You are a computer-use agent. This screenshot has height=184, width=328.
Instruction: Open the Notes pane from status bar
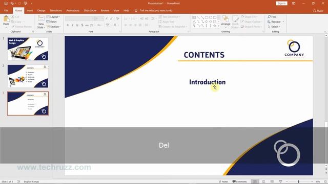[x=223, y=181]
